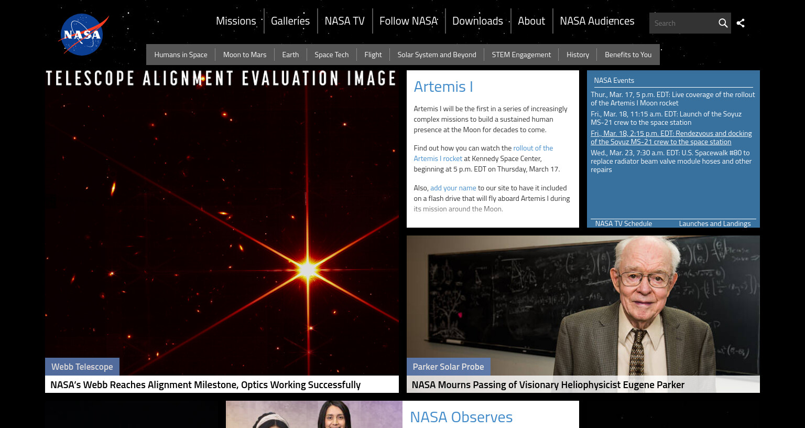The width and height of the screenshot is (805, 428).
Task: Open the Missions menu
Action: [x=236, y=21]
